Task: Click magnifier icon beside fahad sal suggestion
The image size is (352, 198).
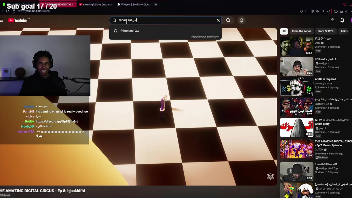Action: [116, 31]
